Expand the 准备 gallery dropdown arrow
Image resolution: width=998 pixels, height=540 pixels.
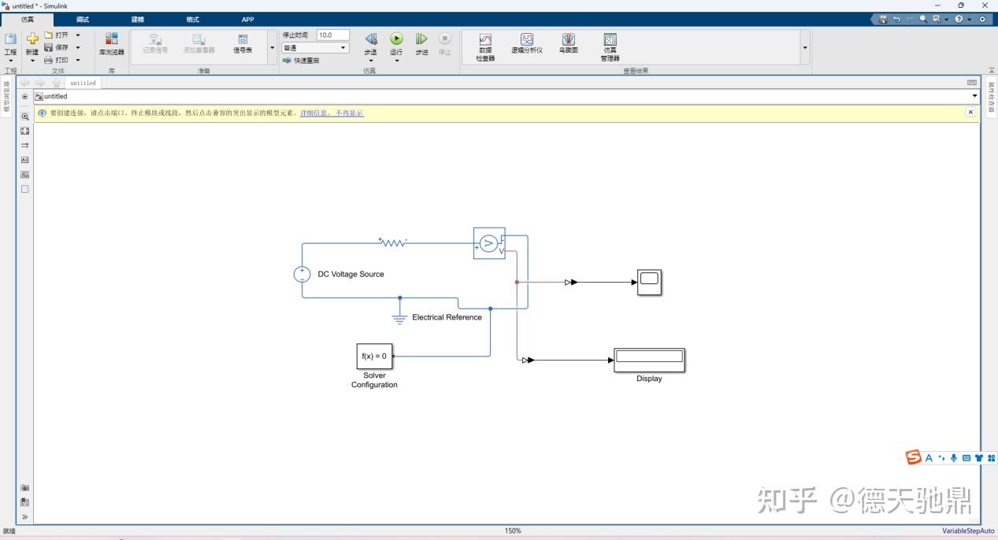click(273, 47)
